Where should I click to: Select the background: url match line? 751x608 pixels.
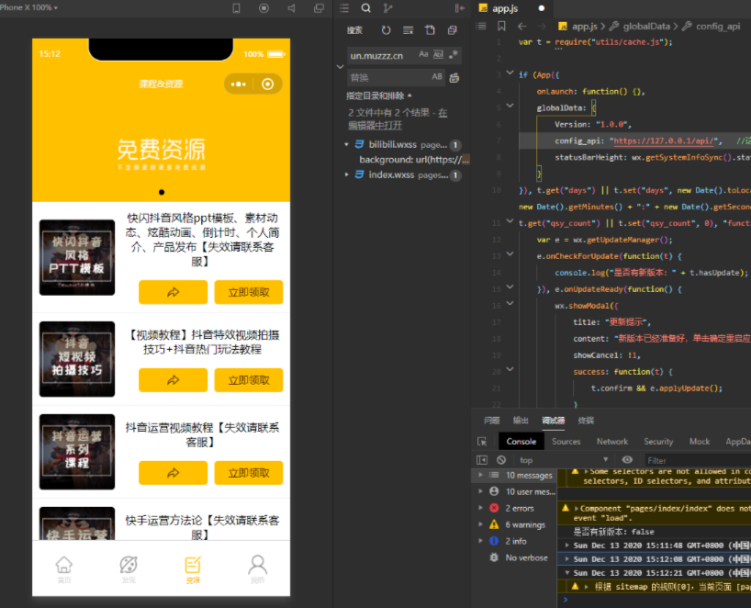(414, 160)
